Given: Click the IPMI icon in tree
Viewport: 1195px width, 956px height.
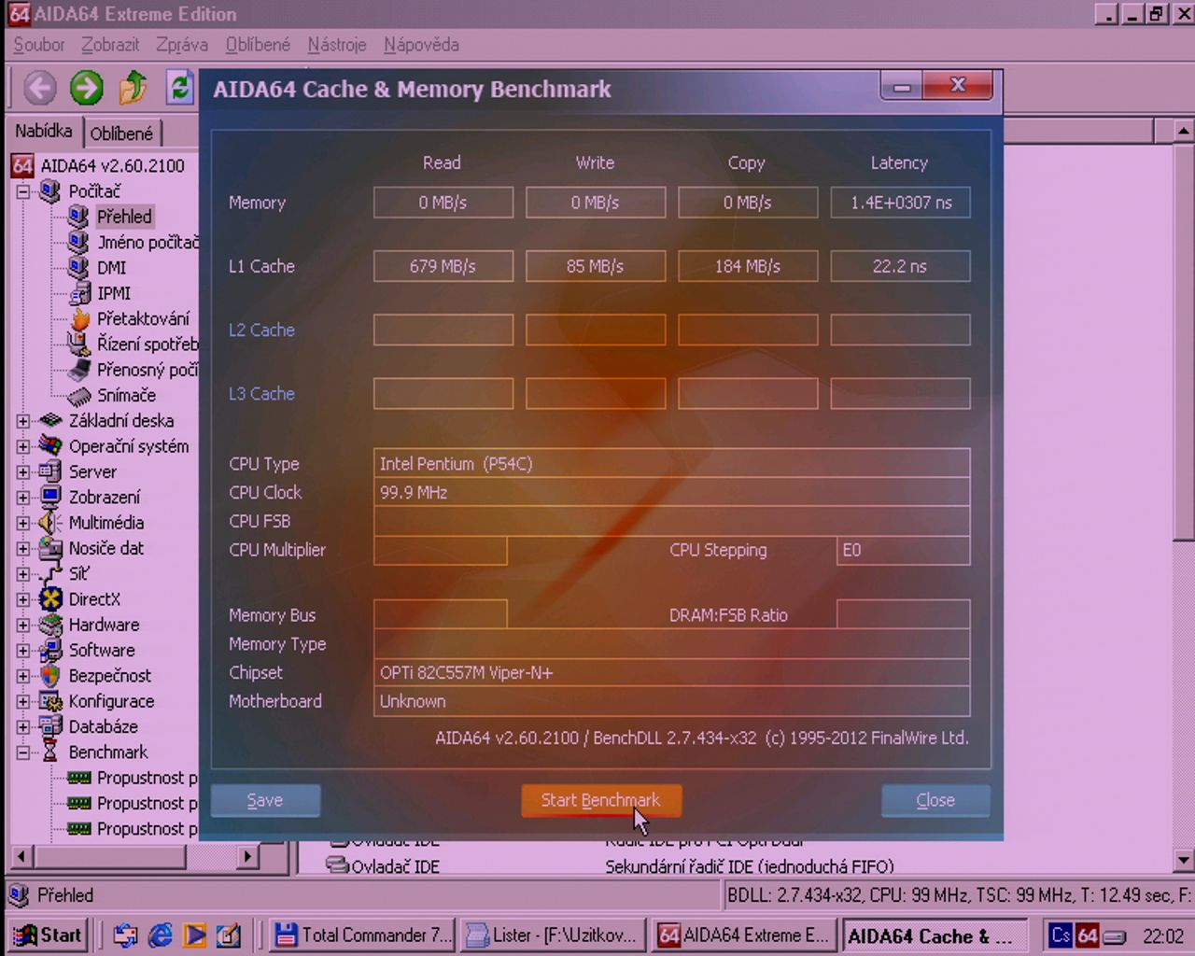Looking at the screenshot, I should coord(80,293).
